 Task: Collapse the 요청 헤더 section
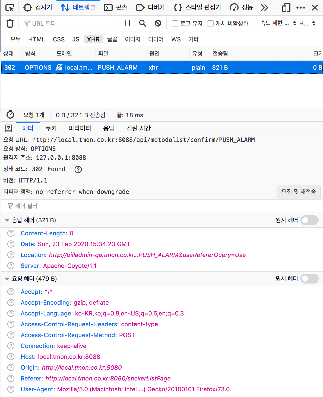7,279
